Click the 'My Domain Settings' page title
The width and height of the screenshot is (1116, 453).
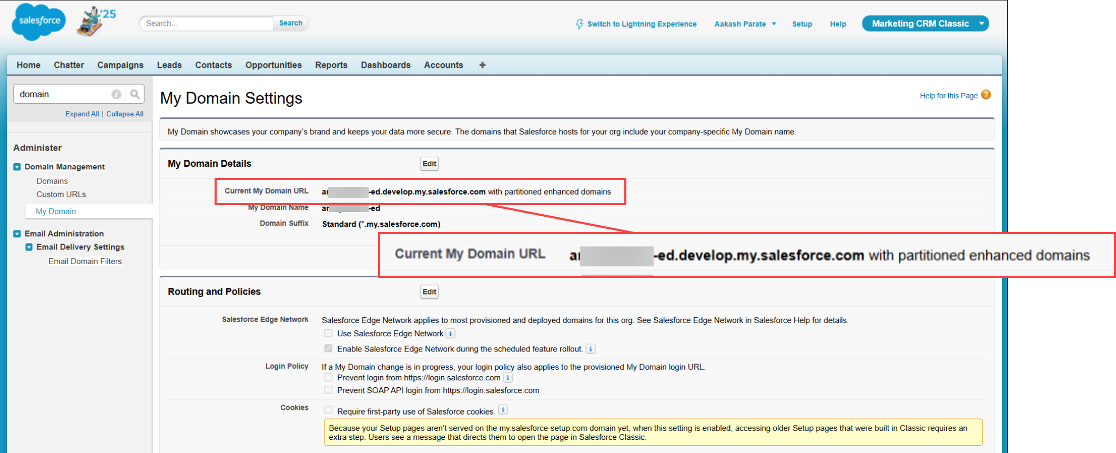click(x=231, y=98)
